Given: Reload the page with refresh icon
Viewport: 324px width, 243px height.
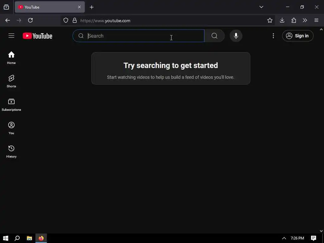Looking at the screenshot, I should pos(30,20).
